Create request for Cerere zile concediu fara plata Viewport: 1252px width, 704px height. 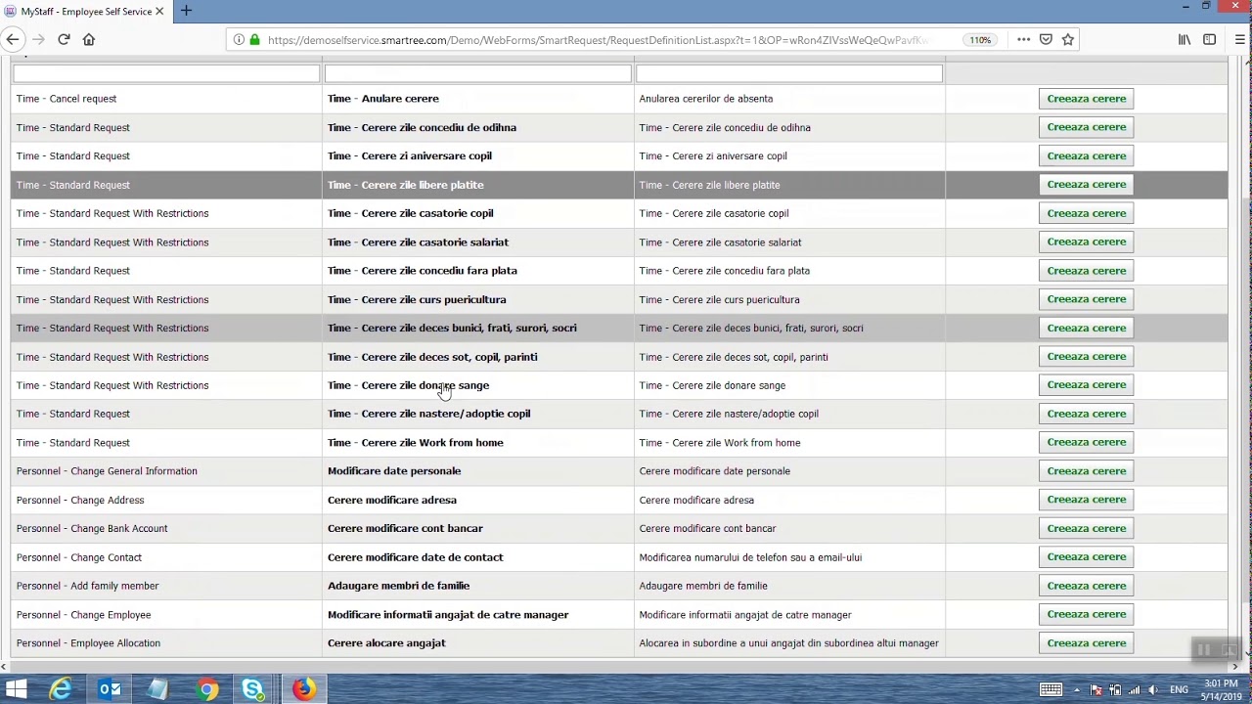tap(1086, 270)
